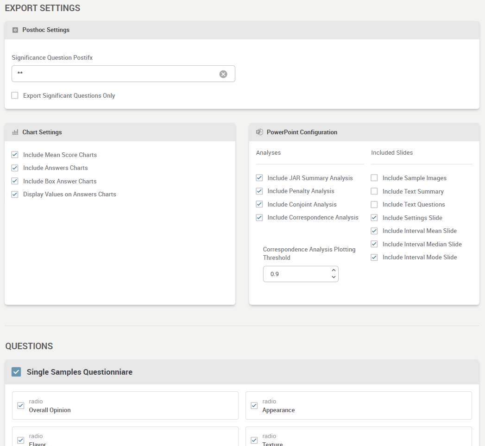Toggle Include Interval Median Slide

point(374,244)
